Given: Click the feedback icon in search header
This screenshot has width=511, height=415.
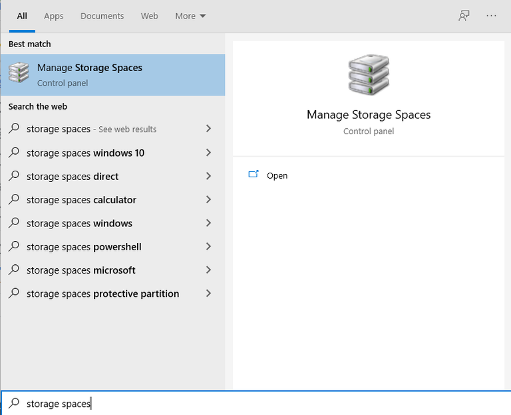Looking at the screenshot, I should coord(464,16).
